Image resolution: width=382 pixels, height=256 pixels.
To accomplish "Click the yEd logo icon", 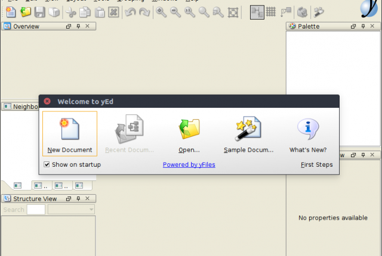I will click(x=369, y=8).
